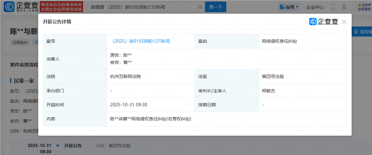Click the Qcc.com logo in header
The height and width of the screenshot is (155, 372).
coord(21,7)
